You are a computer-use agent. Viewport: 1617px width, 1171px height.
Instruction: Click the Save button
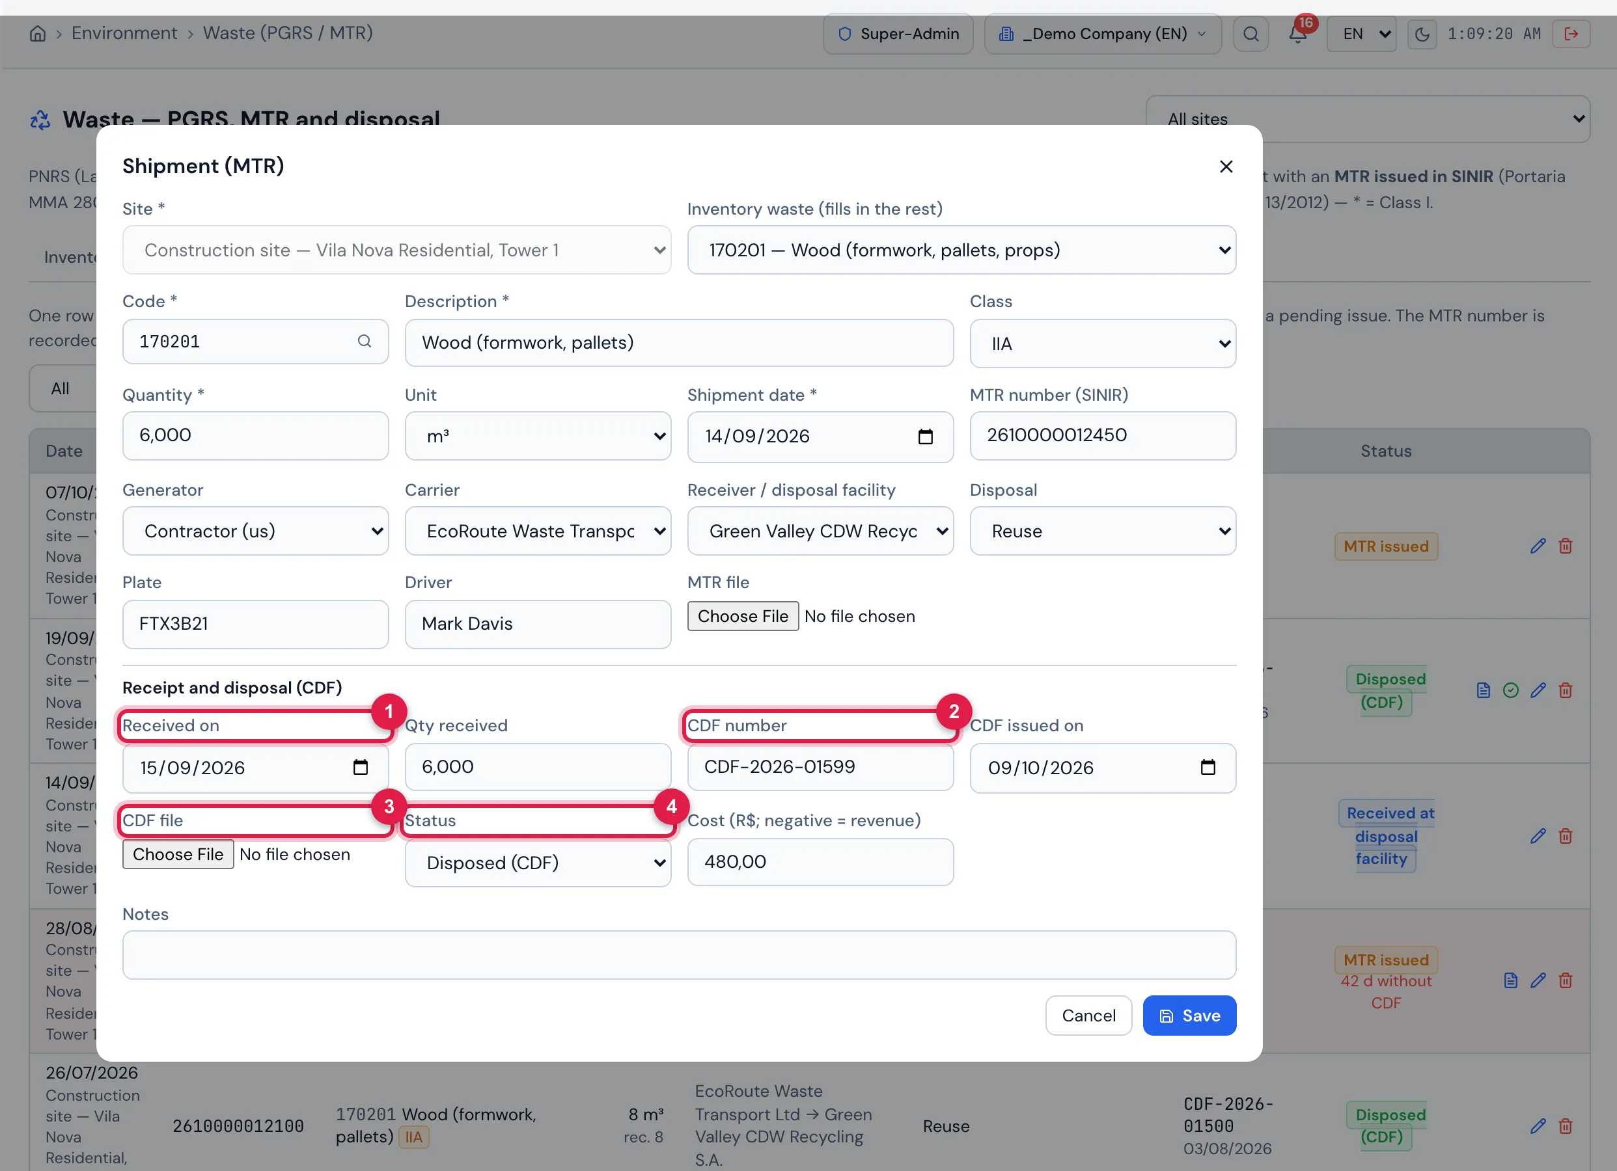[x=1189, y=1016]
